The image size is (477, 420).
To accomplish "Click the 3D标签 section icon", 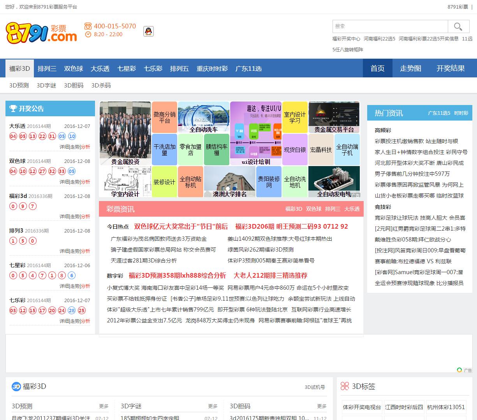I will click(345, 386).
